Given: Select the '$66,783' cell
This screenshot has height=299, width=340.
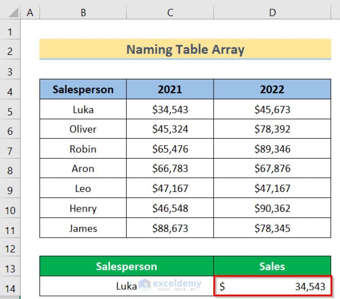Looking at the screenshot, I should coord(170,169).
